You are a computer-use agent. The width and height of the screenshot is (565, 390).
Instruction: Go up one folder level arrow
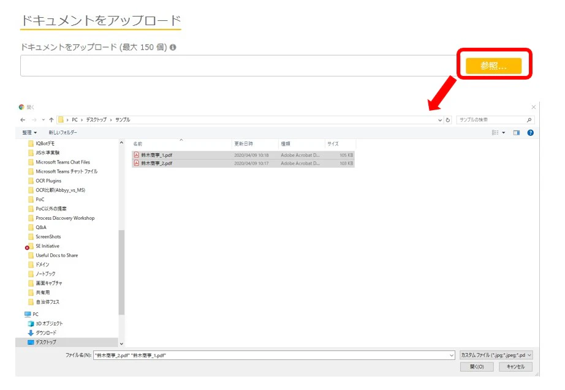click(51, 120)
